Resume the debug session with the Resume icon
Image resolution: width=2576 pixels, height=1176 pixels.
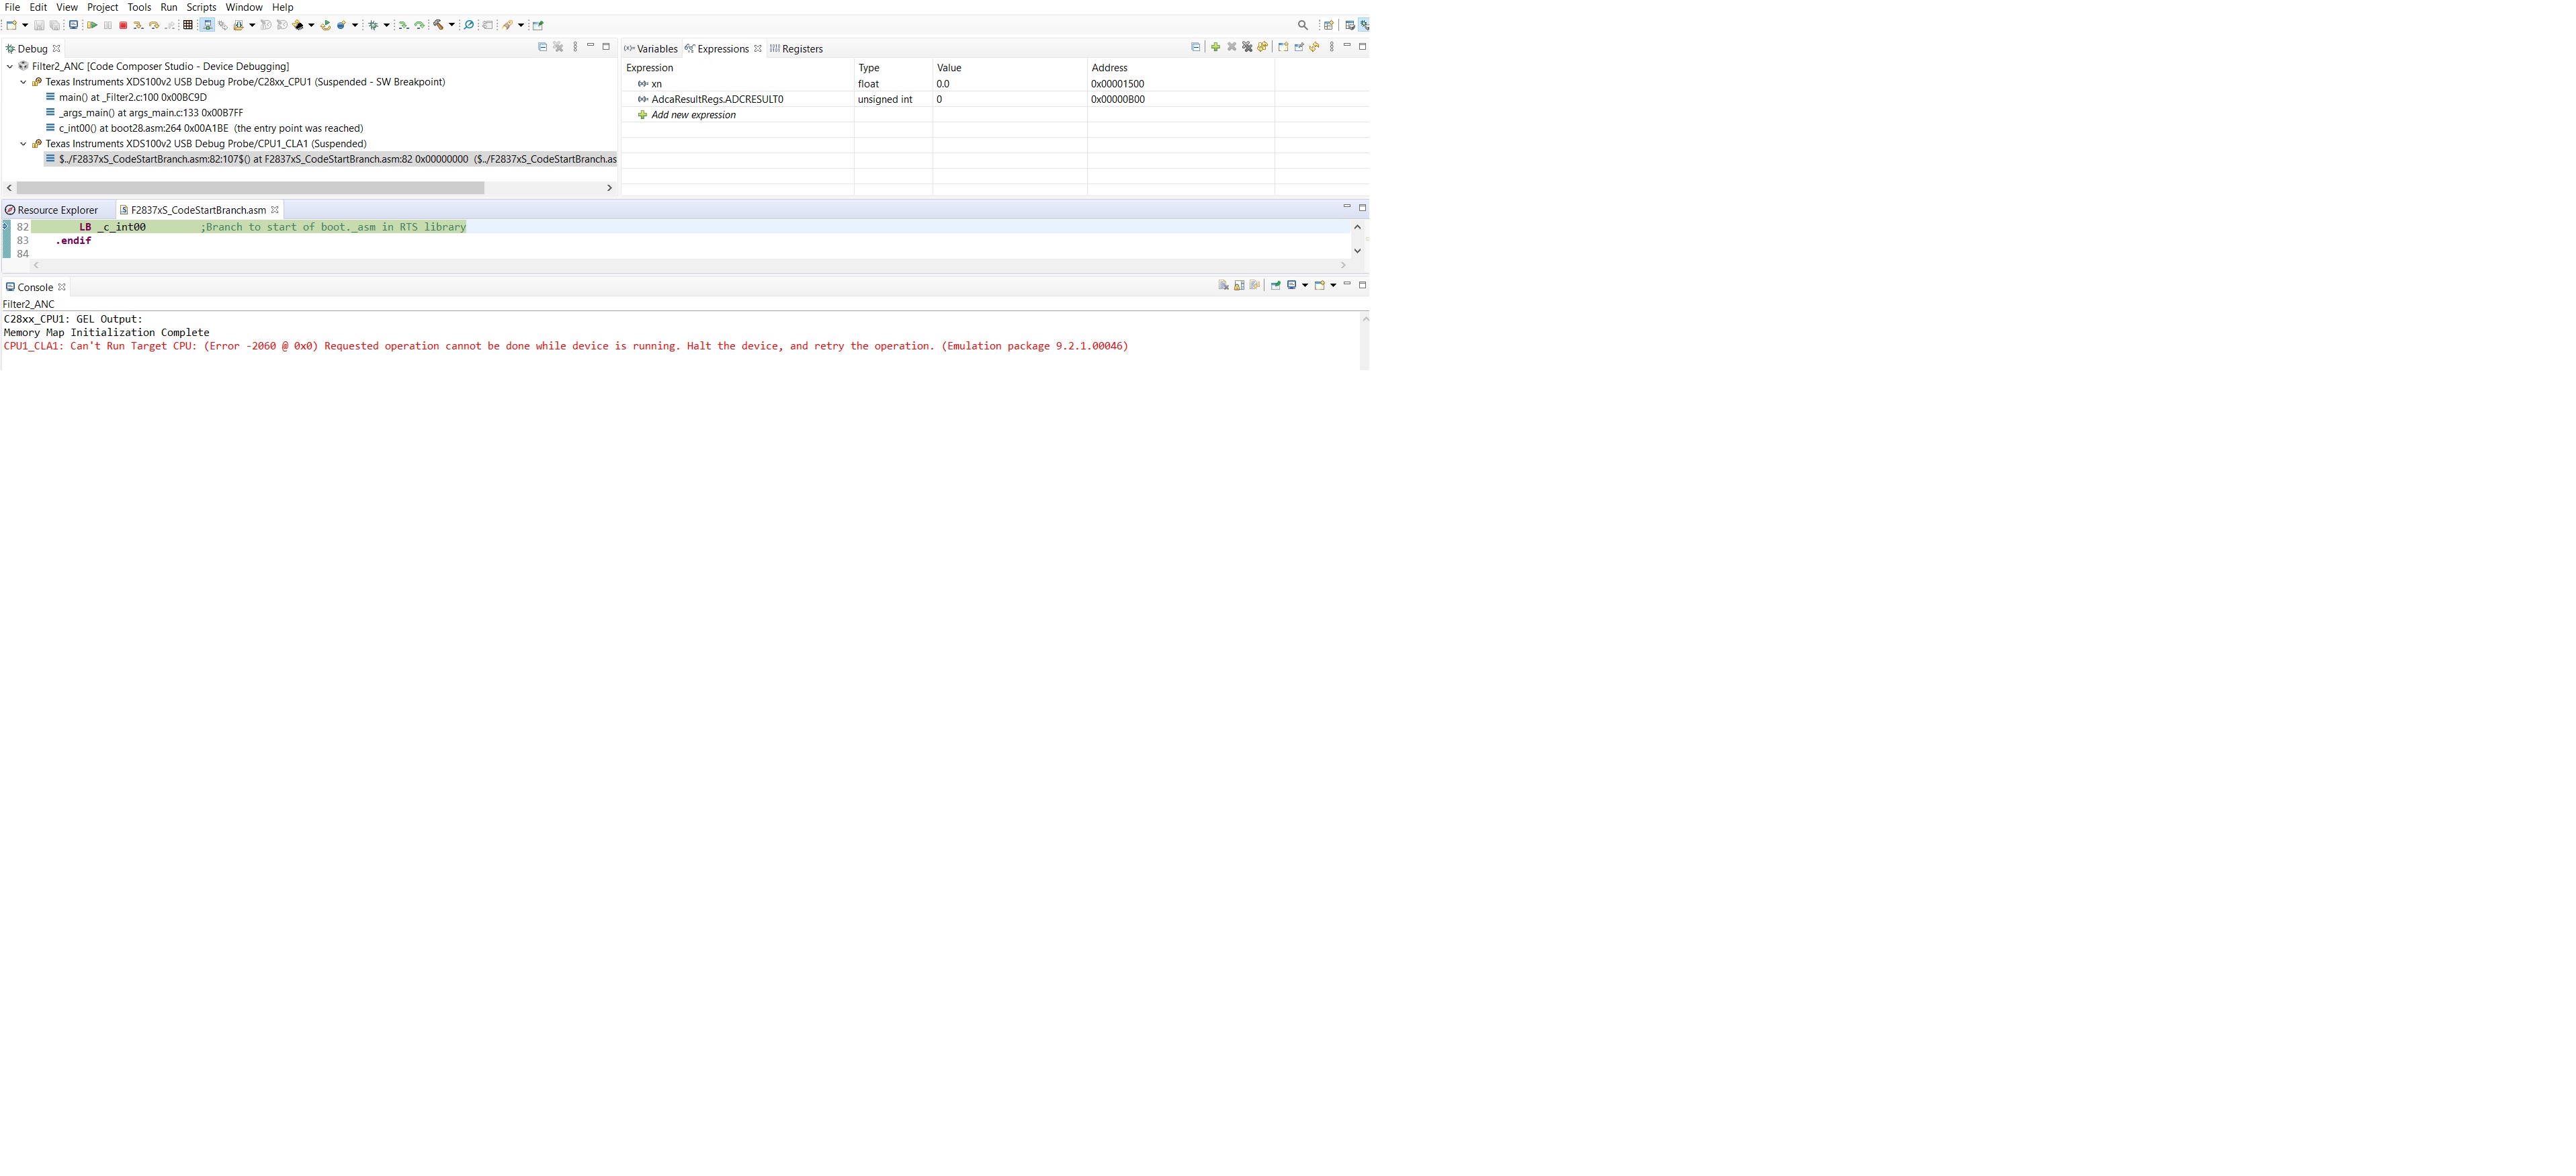coord(92,25)
